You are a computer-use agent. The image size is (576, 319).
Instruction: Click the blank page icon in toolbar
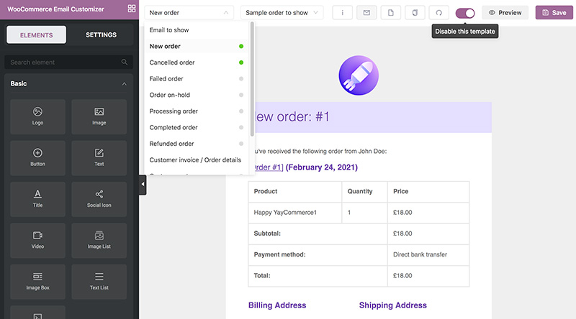coord(391,12)
